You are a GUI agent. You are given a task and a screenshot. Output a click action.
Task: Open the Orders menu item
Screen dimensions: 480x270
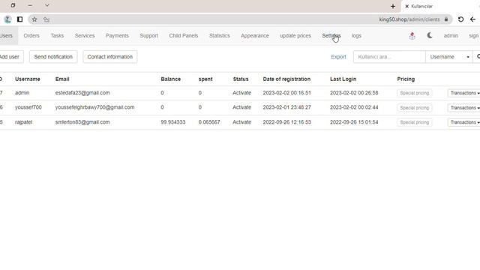[31, 36]
